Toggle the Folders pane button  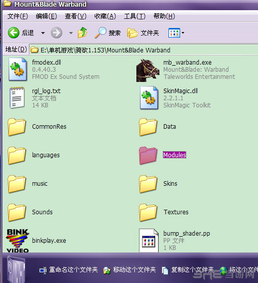[143, 33]
